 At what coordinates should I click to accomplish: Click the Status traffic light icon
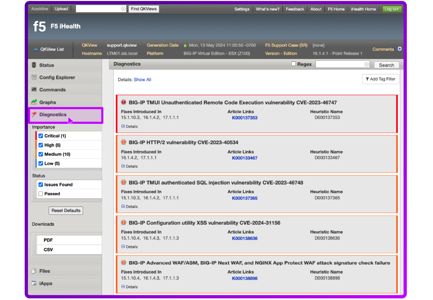point(34,65)
